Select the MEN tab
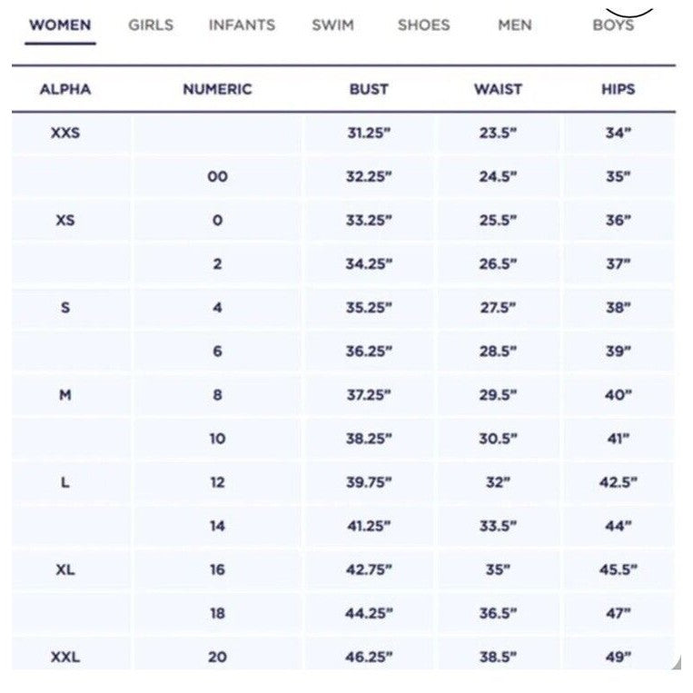The image size is (693, 693). [x=515, y=25]
